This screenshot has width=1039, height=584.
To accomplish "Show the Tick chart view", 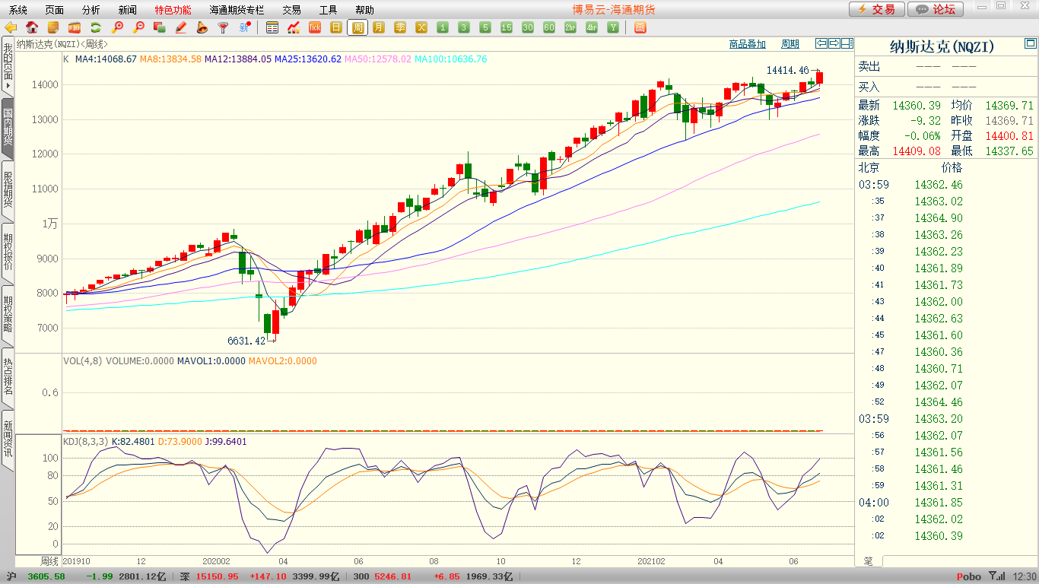I will 315,27.
